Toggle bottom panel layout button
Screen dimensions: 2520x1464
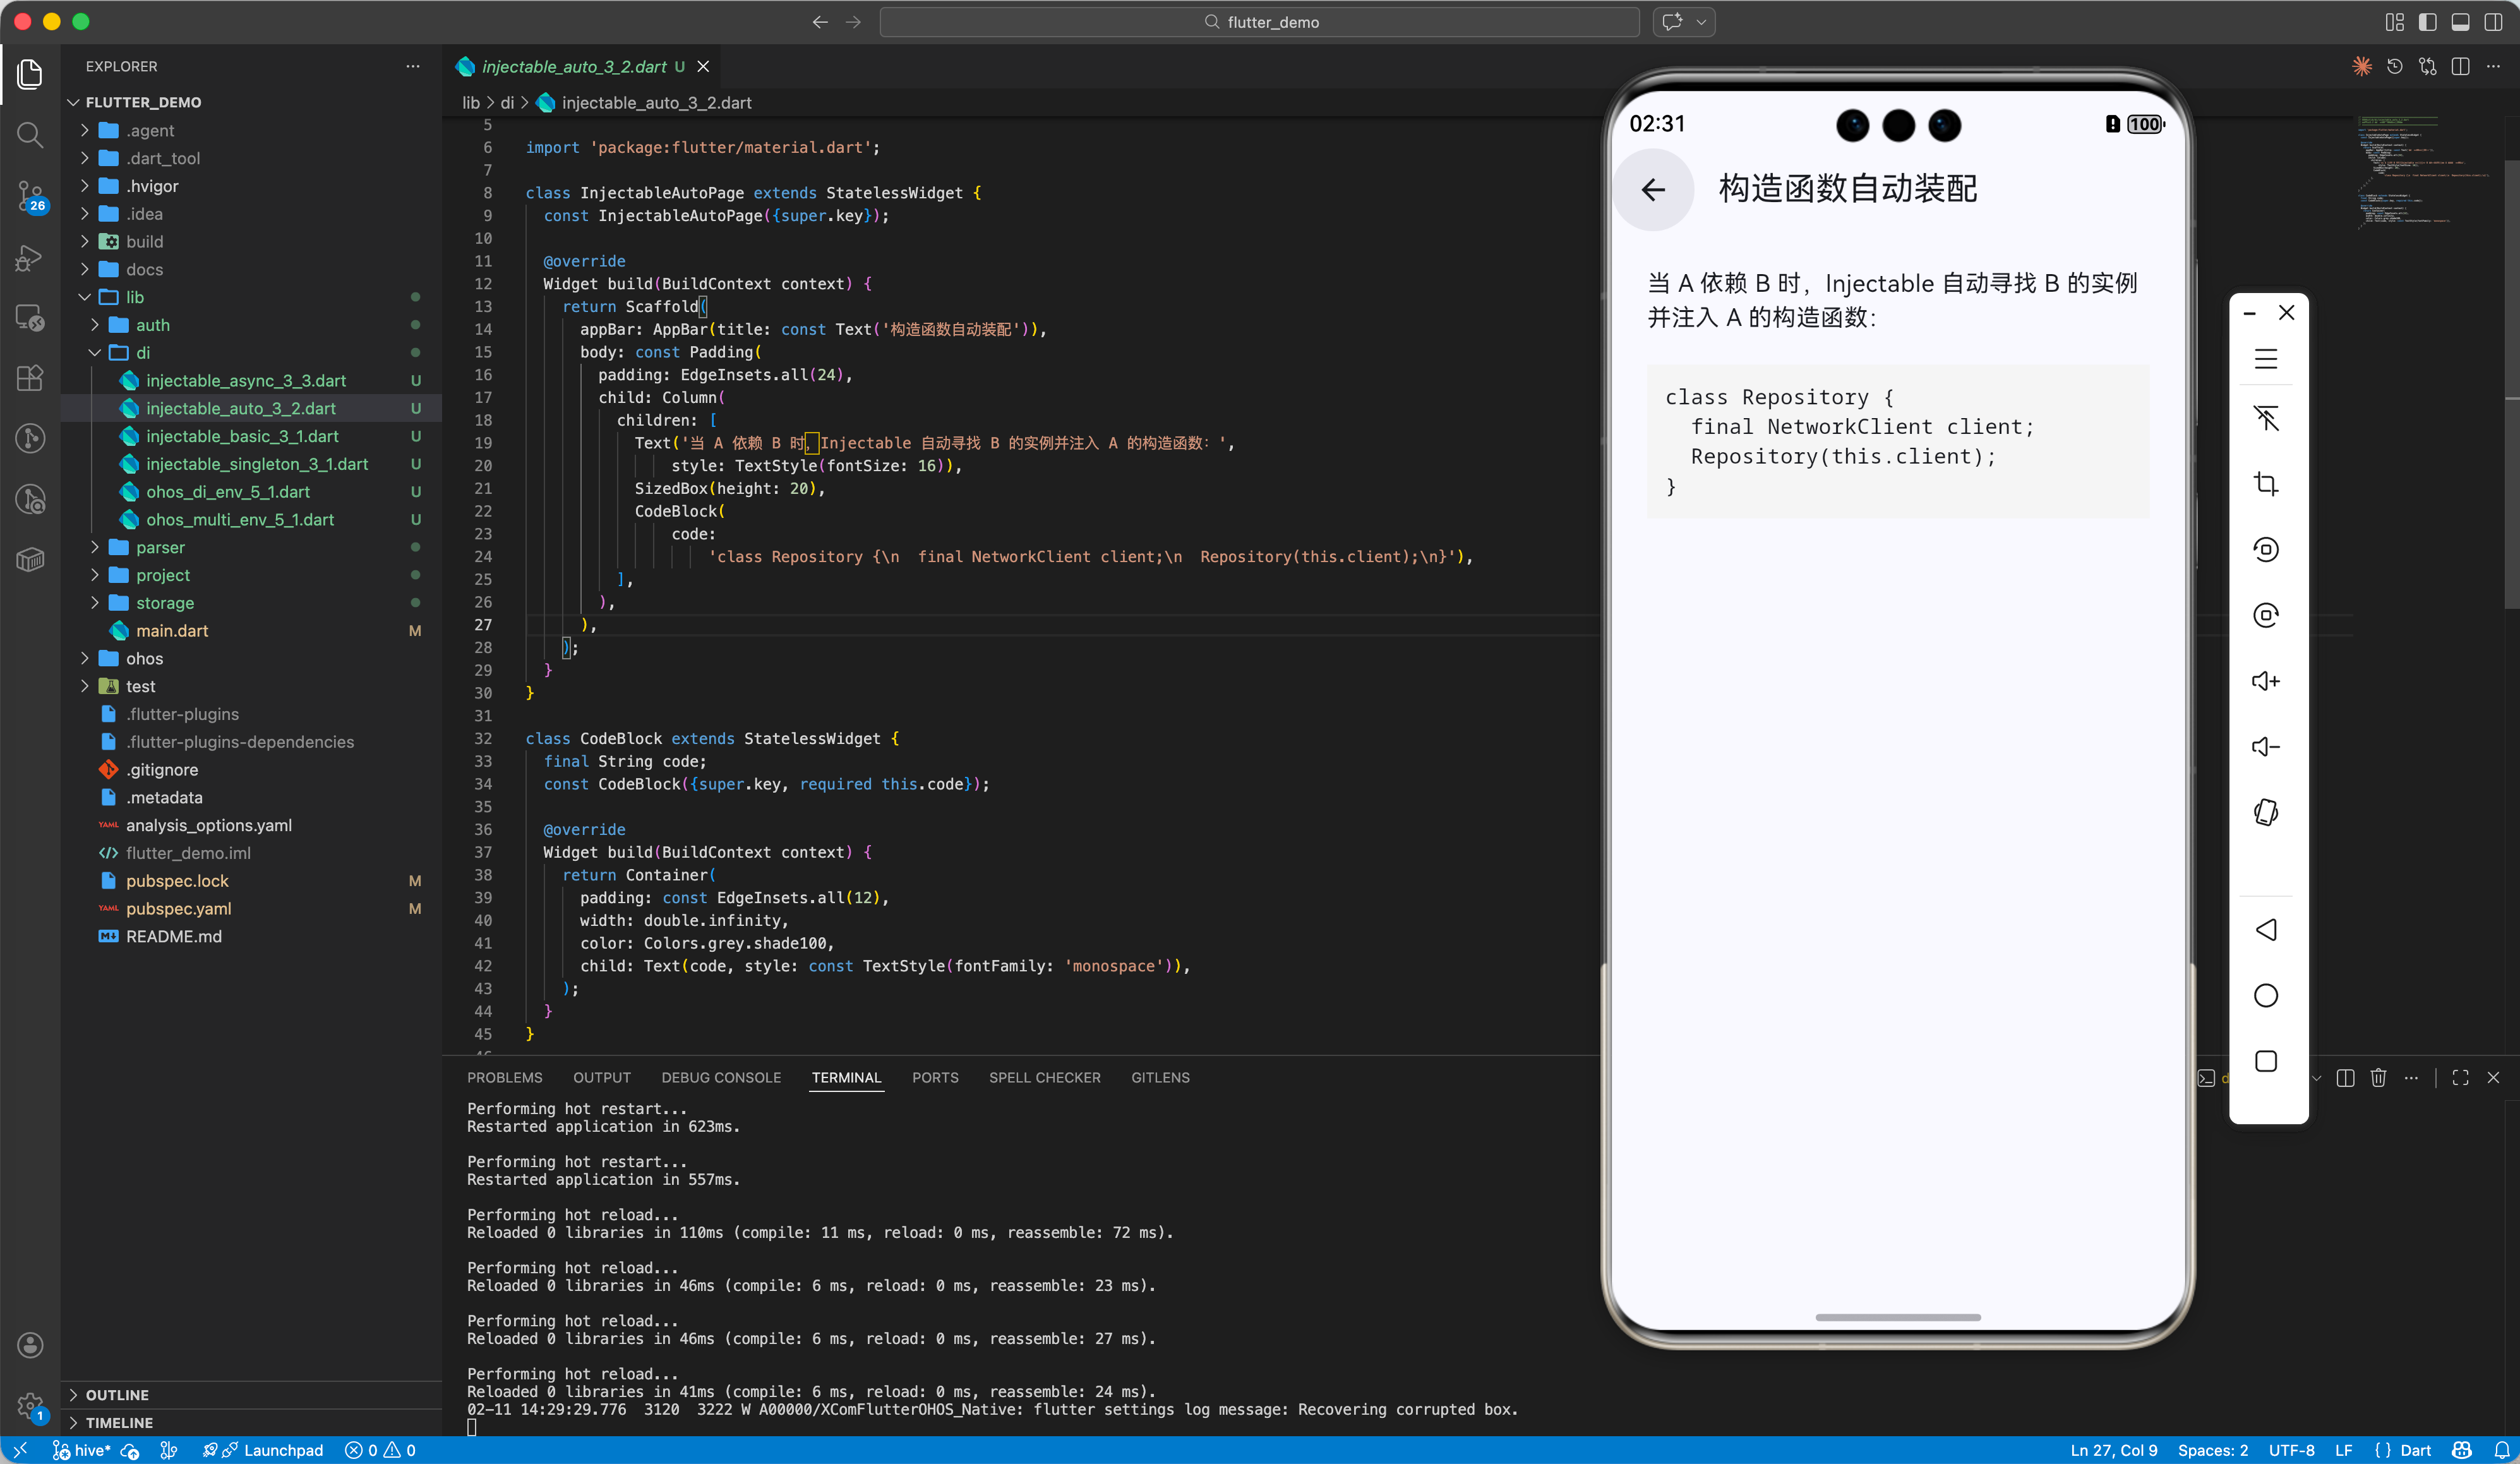(2460, 21)
